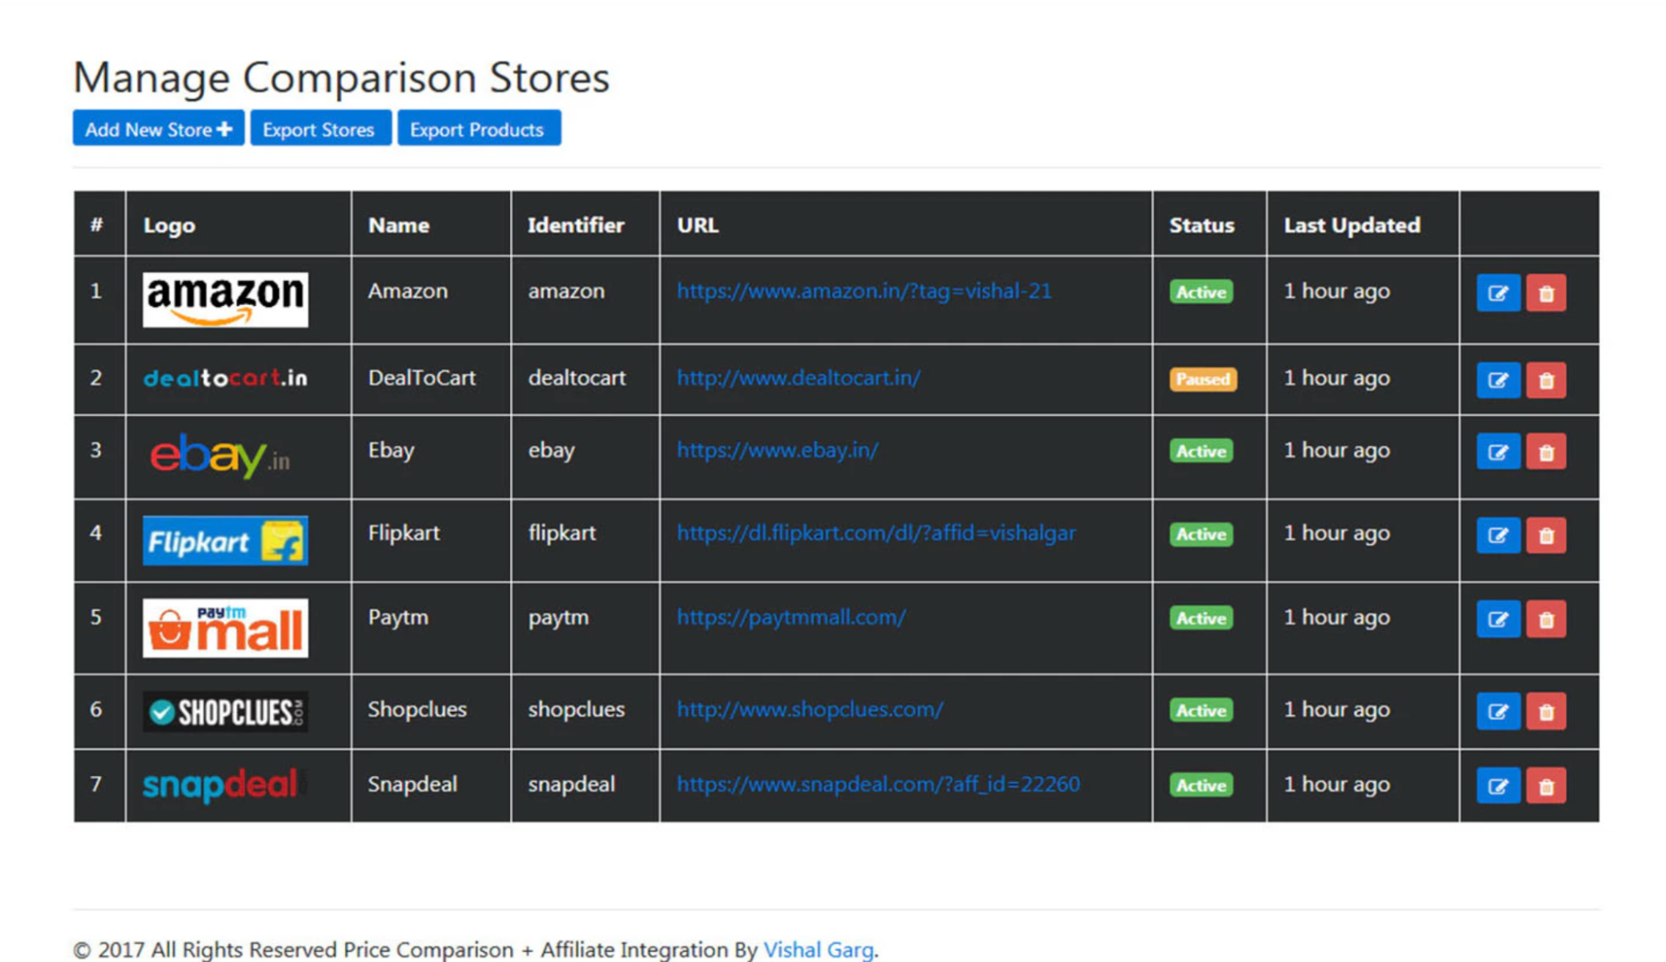The image size is (1666, 962).
Task: Visit the paytmmall.com link
Action: point(791,618)
